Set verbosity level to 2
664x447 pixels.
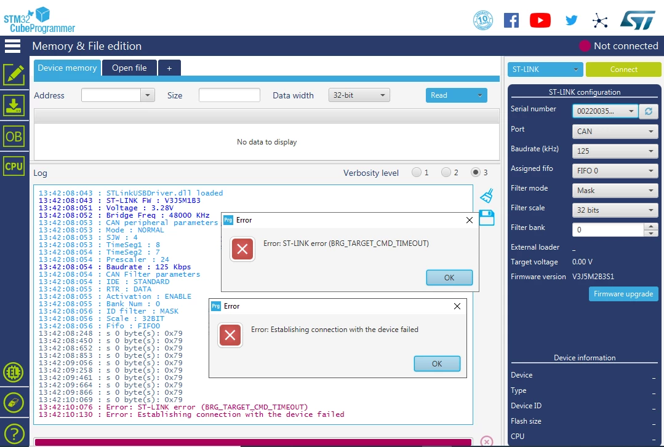click(x=446, y=172)
